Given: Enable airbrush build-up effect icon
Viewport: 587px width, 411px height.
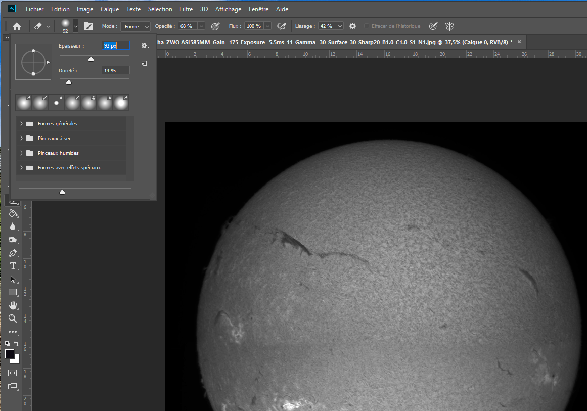Looking at the screenshot, I should tap(282, 26).
